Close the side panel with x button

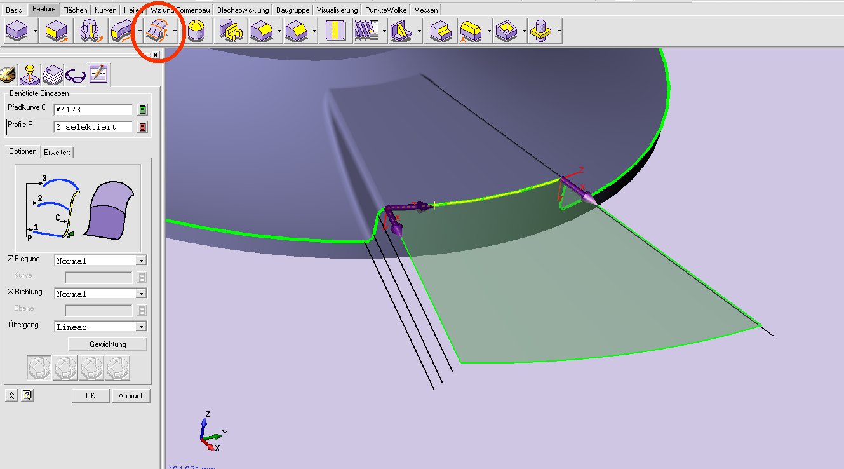coord(156,55)
